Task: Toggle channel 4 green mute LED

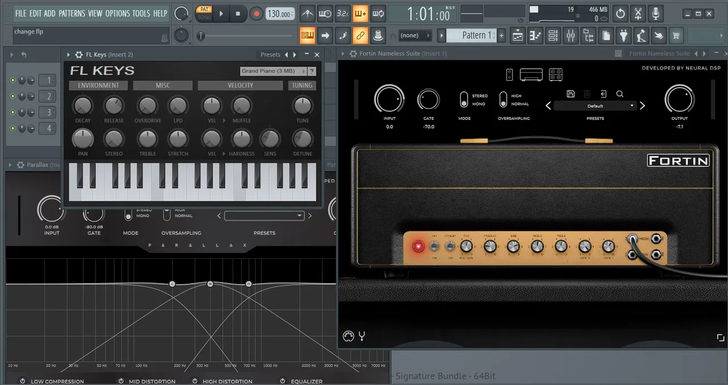Action: pyautogui.click(x=13, y=128)
